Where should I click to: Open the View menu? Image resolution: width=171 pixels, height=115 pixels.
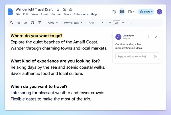[x=34, y=14]
